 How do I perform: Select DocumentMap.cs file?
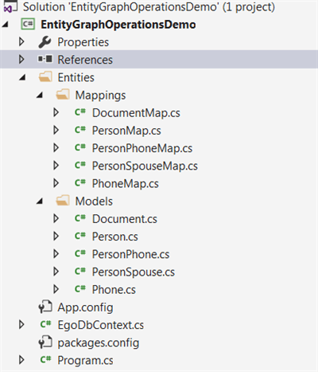pos(136,113)
